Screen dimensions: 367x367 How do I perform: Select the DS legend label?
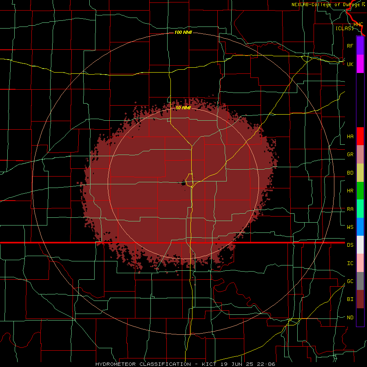pyautogui.click(x=350, y=245)
